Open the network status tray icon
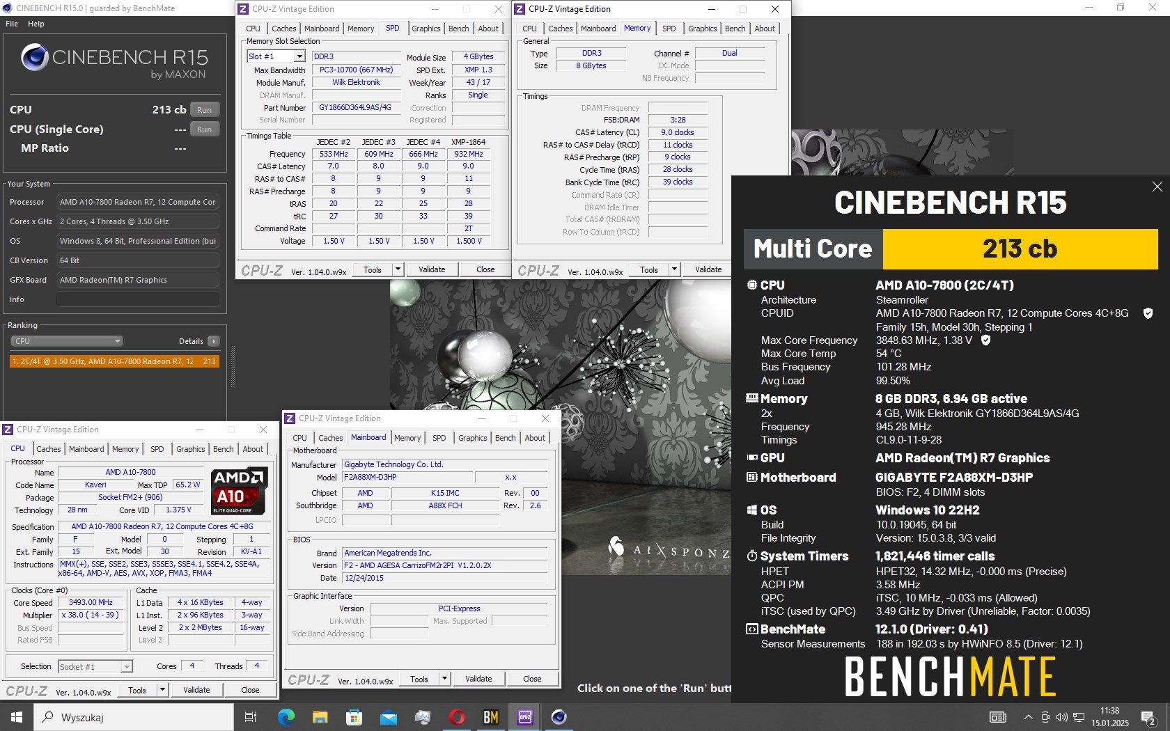 pos(1079,717)
